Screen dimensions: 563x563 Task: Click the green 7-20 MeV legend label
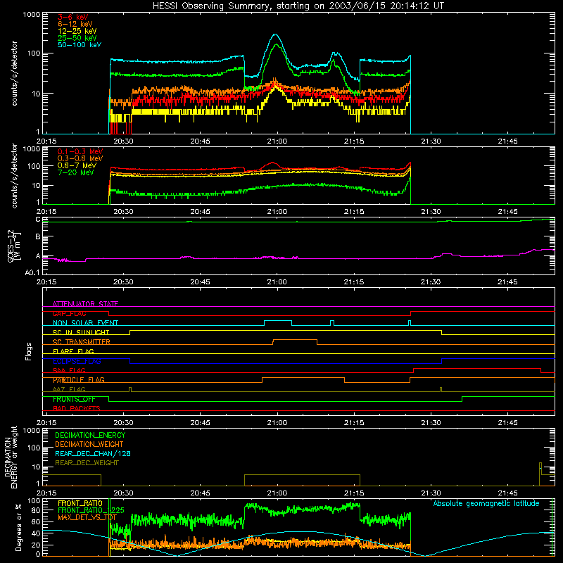(x=75, y=172)
